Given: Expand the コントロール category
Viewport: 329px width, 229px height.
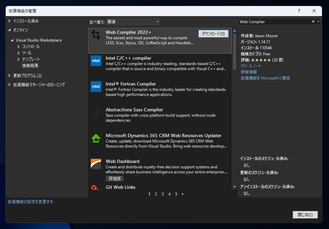Looking at the screenshot, I should pos(18,46).
